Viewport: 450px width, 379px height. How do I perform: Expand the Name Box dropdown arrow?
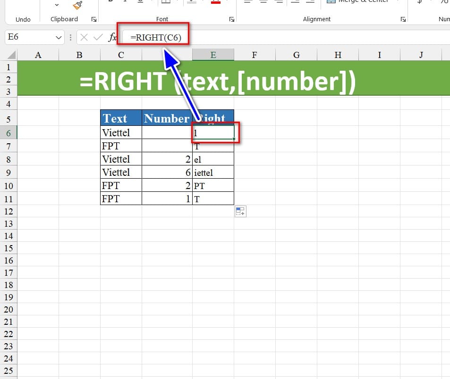(x=59, y=37)
